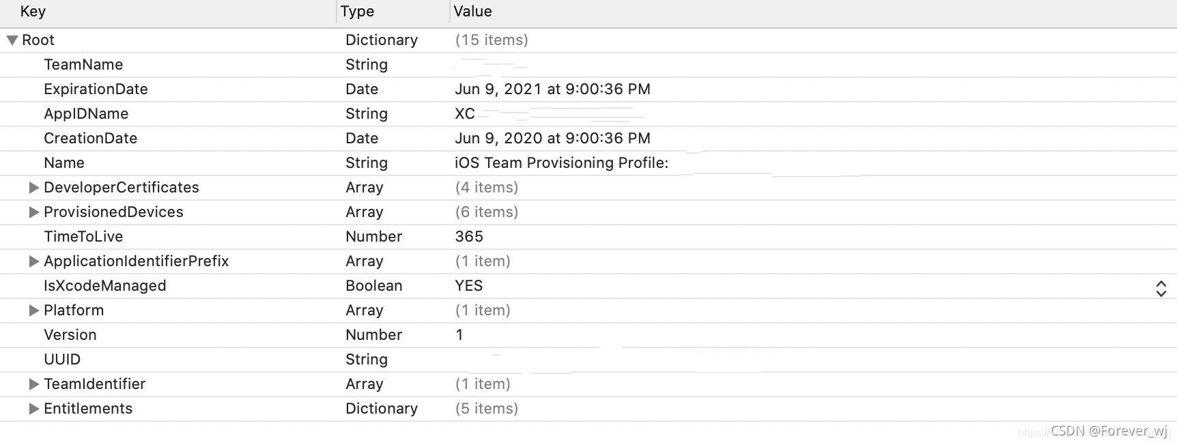This screenshot has height=445, width=1177.
Task: Expand the Entitlements dictionary
Action: click(x=33, y=409)
